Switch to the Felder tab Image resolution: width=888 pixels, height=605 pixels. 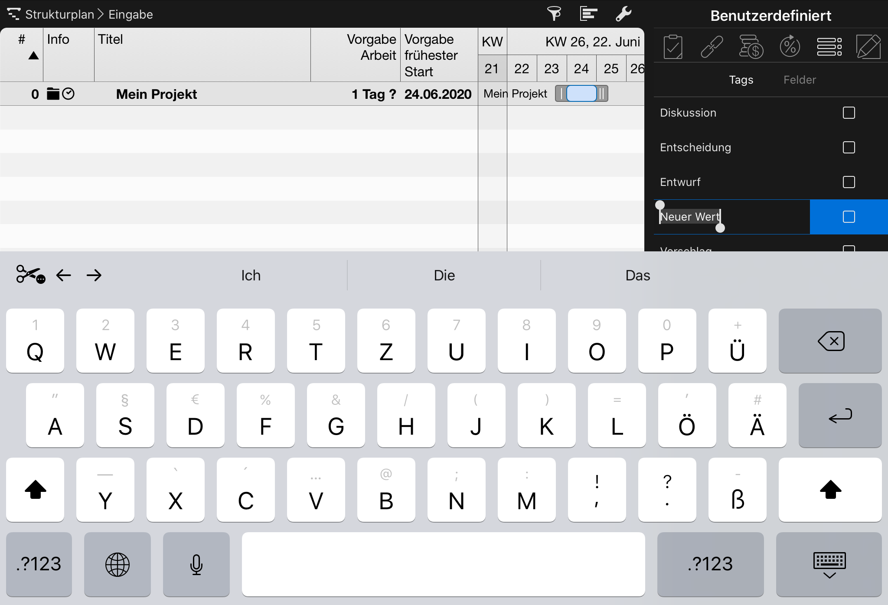[x=798, y=80]
